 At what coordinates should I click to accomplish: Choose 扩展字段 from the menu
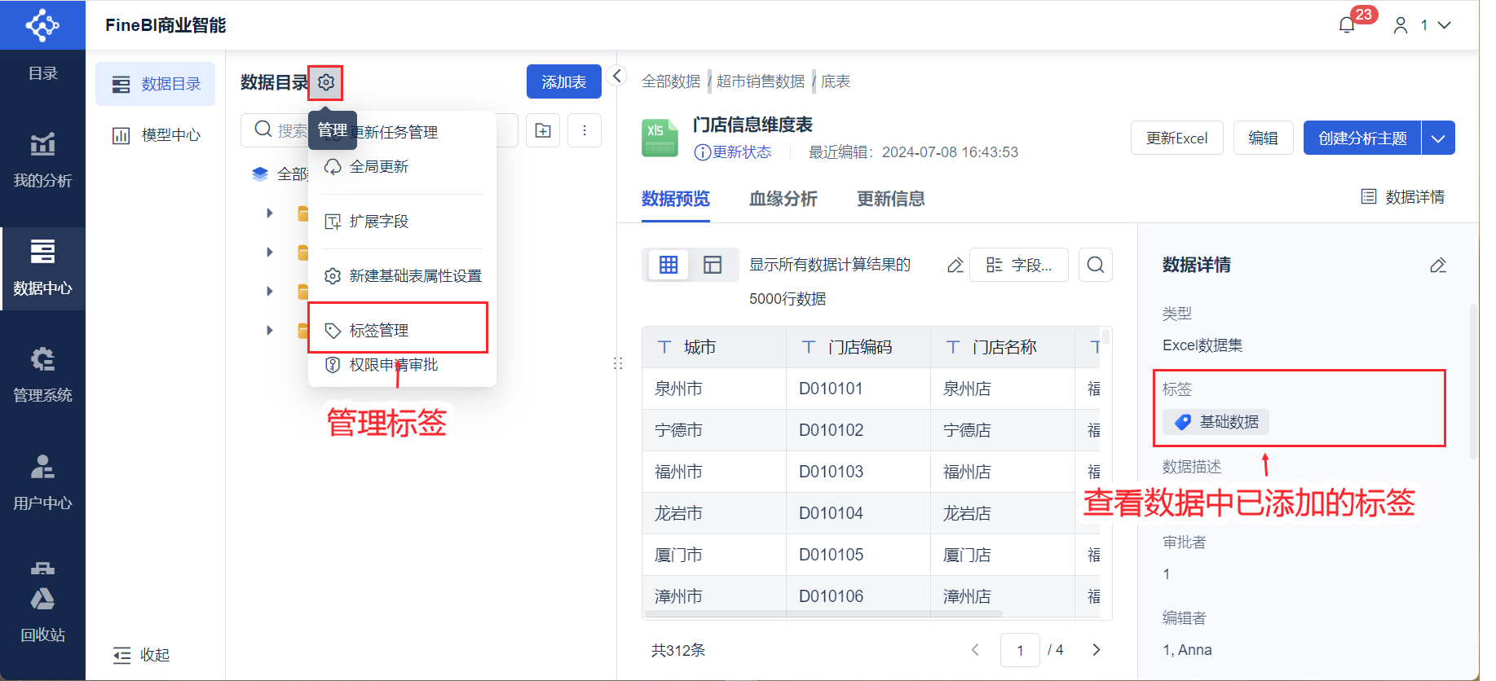coord(402,222)
